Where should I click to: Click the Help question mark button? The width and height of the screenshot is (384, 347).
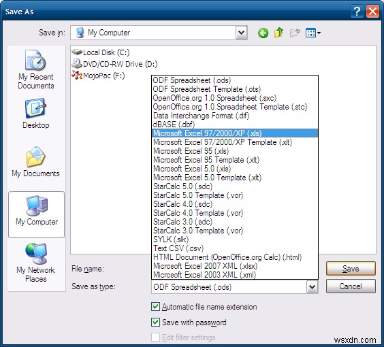point(357,12)
